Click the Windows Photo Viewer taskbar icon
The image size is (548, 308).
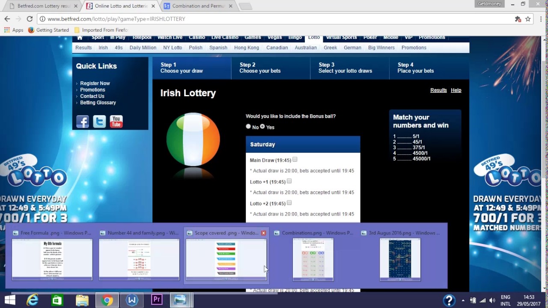180,300
